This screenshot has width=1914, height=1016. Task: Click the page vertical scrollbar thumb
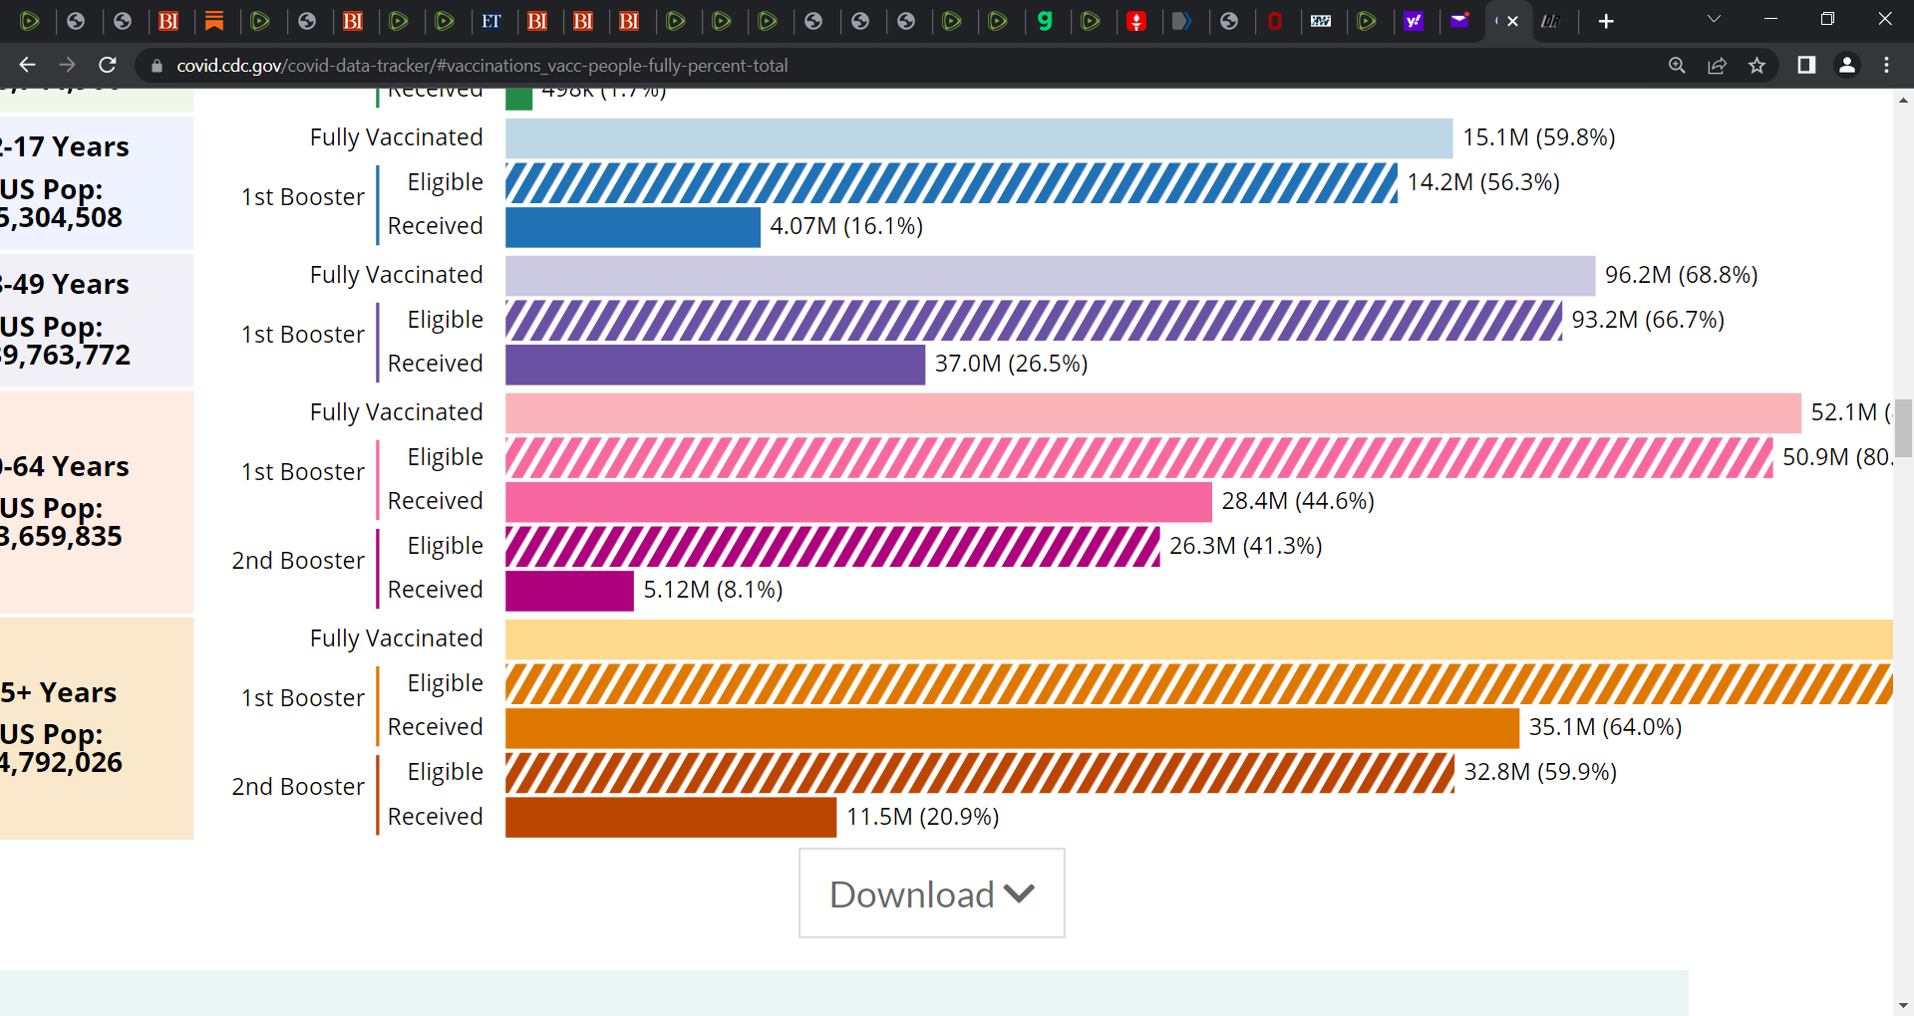click(1903, 427)
